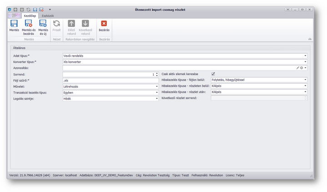Close the record with Bezárás icon
This screenshot has height=192, width=327.
(104, 24)
